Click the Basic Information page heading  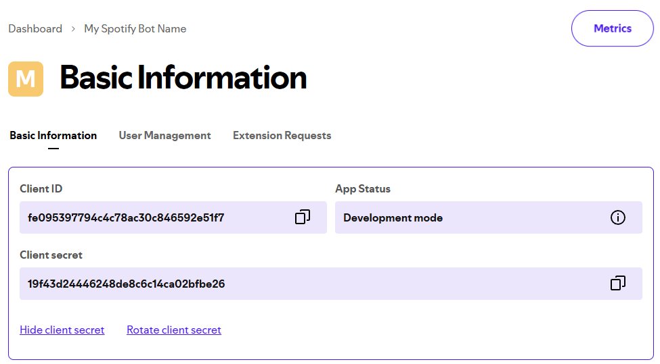183,78
